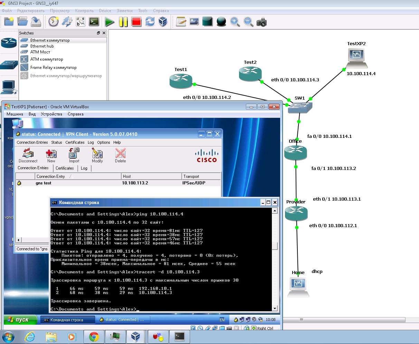
Task: Click the command prompt scrollbar down arrow
Action: coord(275,308)
